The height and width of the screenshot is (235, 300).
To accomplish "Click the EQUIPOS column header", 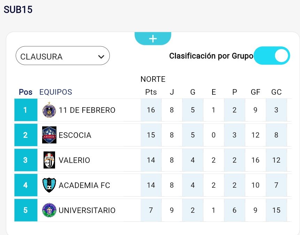I will pyautogui.click(x=56, y=92).
